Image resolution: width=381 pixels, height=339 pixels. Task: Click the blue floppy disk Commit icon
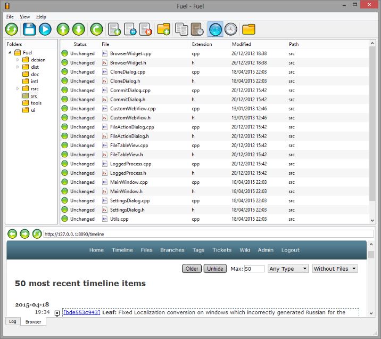point(29,29)
